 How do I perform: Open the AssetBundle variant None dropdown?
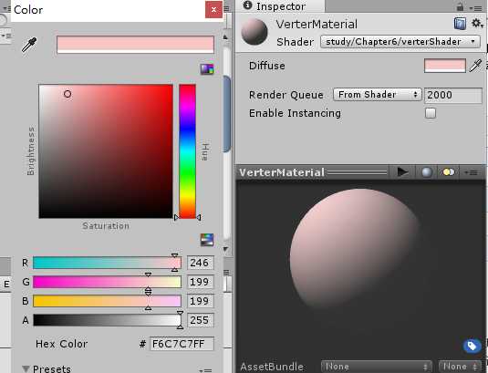click(x=460, y=367)
